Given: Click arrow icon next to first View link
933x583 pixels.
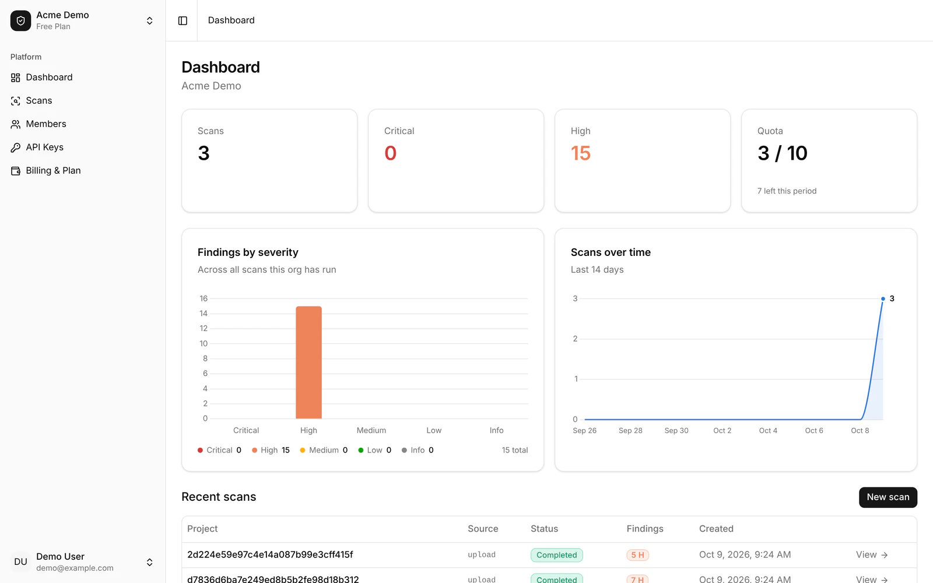Looking at the screenshot, I should coord(885,555).
